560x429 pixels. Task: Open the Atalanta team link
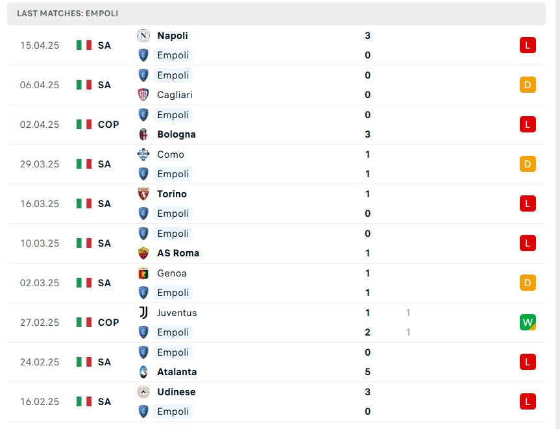pos(177,372)
